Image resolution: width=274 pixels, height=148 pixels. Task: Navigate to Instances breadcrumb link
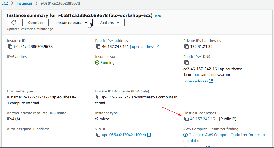(x=24, y=3)
